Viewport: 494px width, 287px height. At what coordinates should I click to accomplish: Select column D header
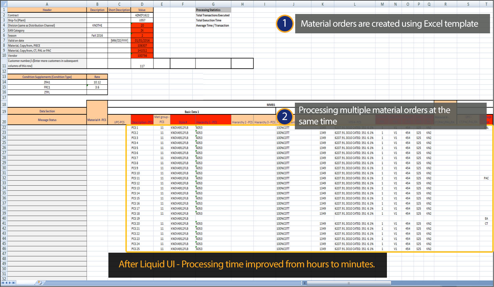pyautogui.click(x=142, y=4)
